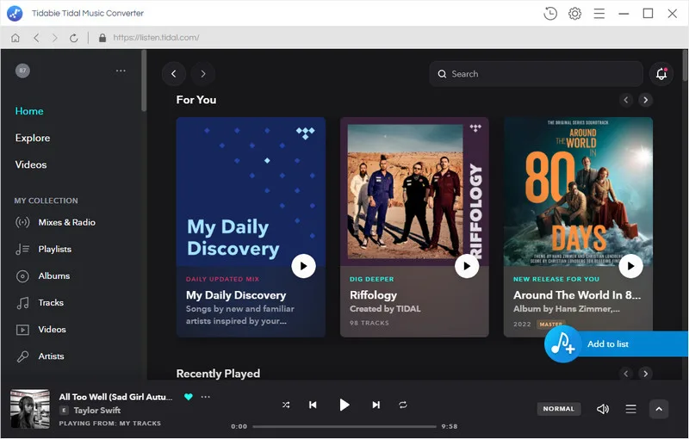This screenshot has height=439, width=689.
Task: Play My Daily Discovery mix
Action: [x=304, y=266]
